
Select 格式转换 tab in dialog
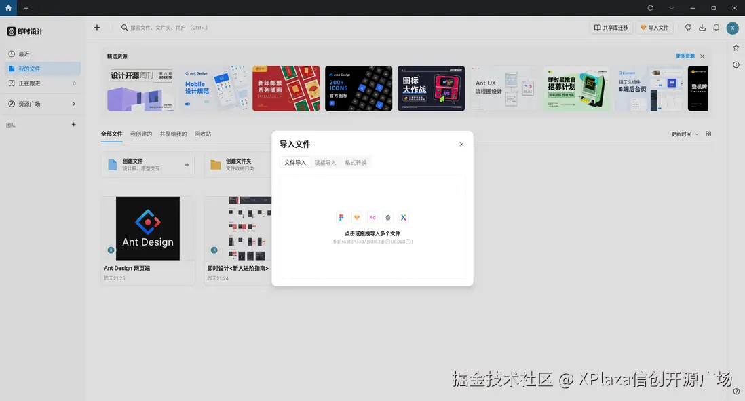click(356, 162)
